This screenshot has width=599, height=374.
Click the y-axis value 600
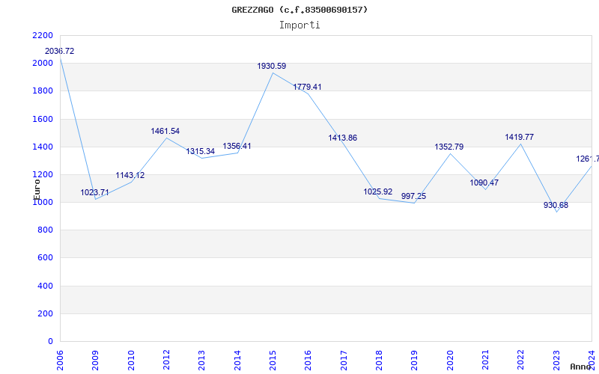click(x=46, y=258)
